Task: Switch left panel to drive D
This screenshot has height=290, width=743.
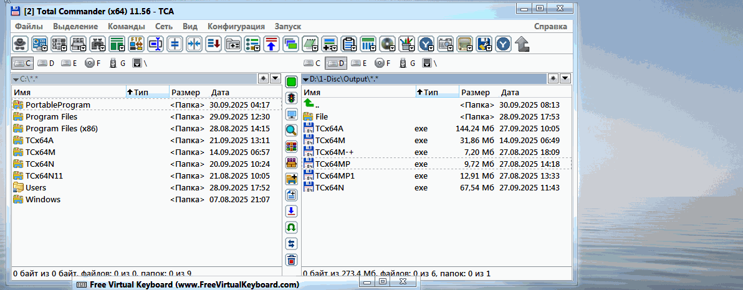Action: [x=46, y=63]
